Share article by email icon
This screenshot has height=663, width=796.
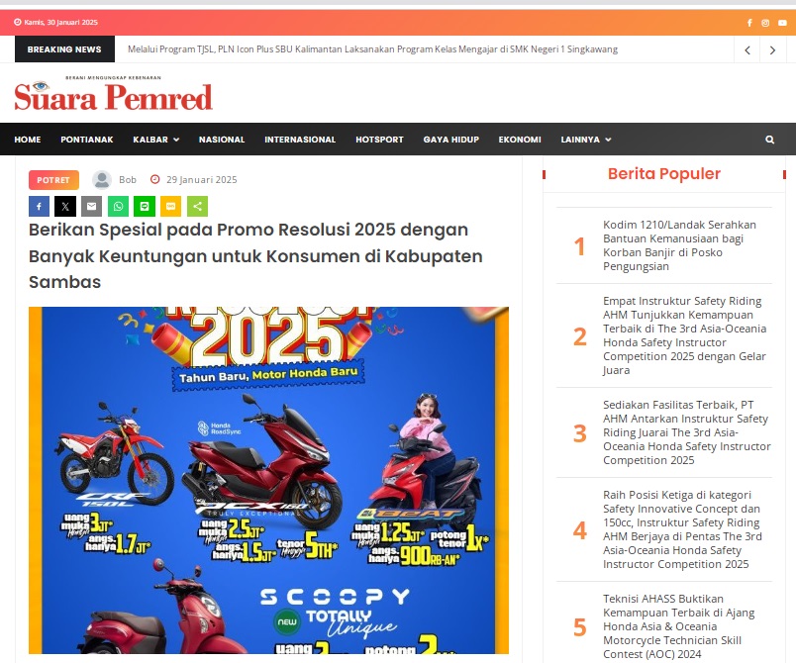click(x=92, y=207)
